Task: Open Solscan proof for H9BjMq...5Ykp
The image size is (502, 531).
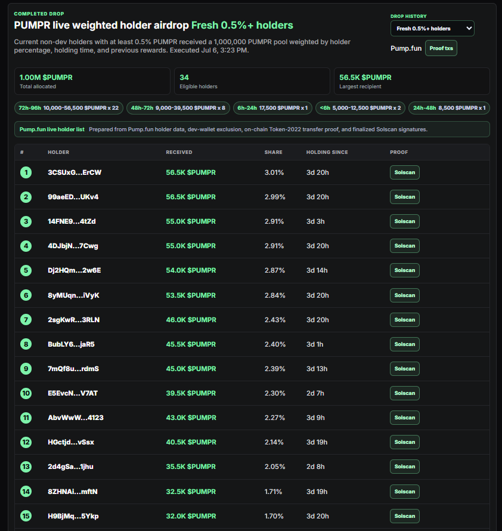Action: [x=404, y=516]
